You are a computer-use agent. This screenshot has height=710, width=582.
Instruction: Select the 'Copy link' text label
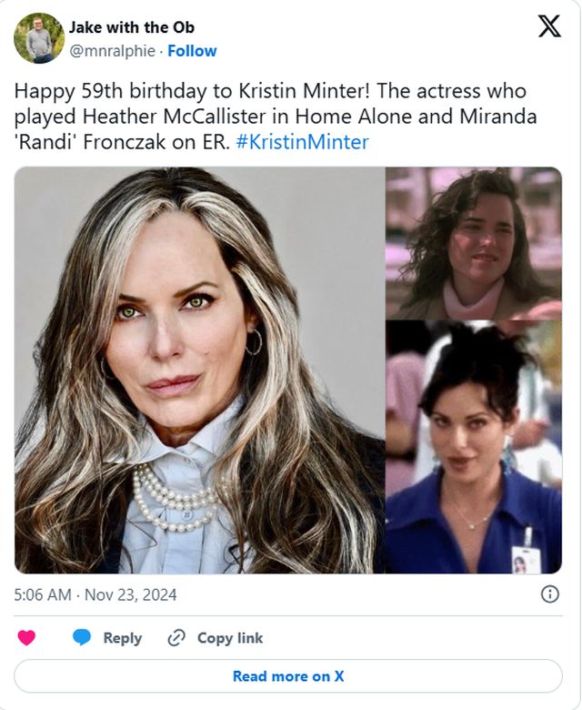coord(230,638)
